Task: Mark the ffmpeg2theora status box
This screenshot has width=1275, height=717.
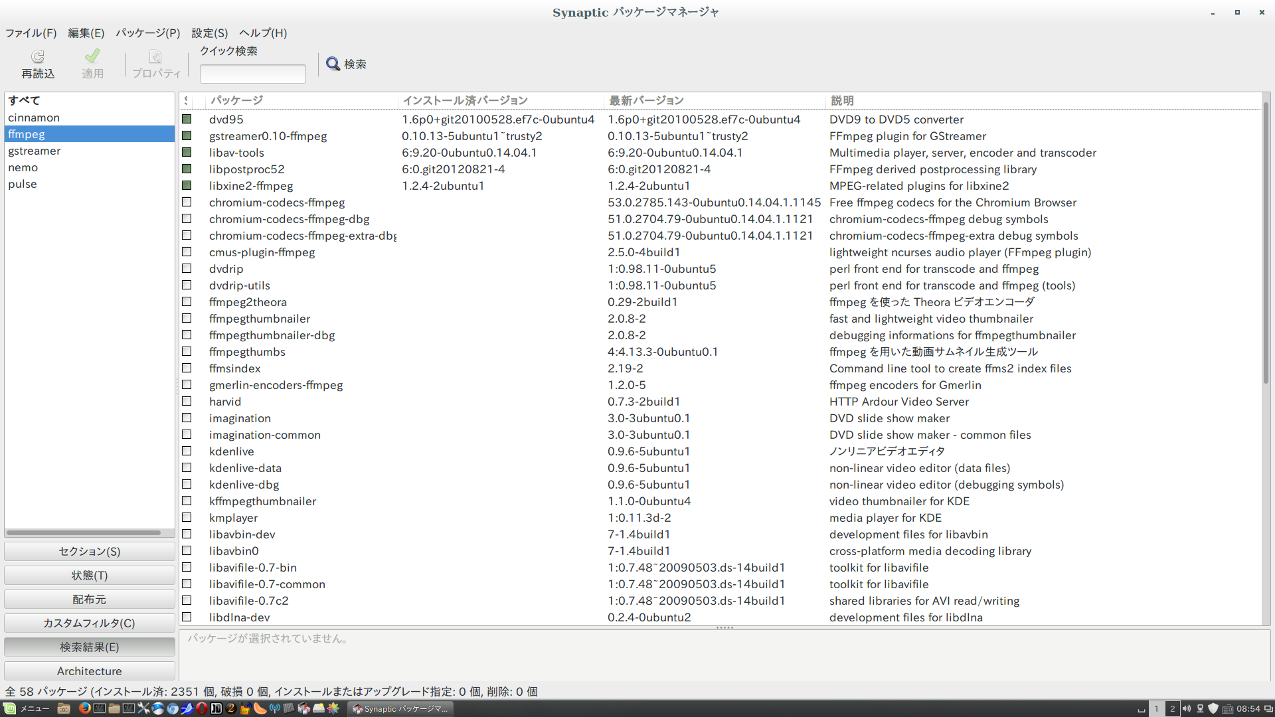Action: 187,301
